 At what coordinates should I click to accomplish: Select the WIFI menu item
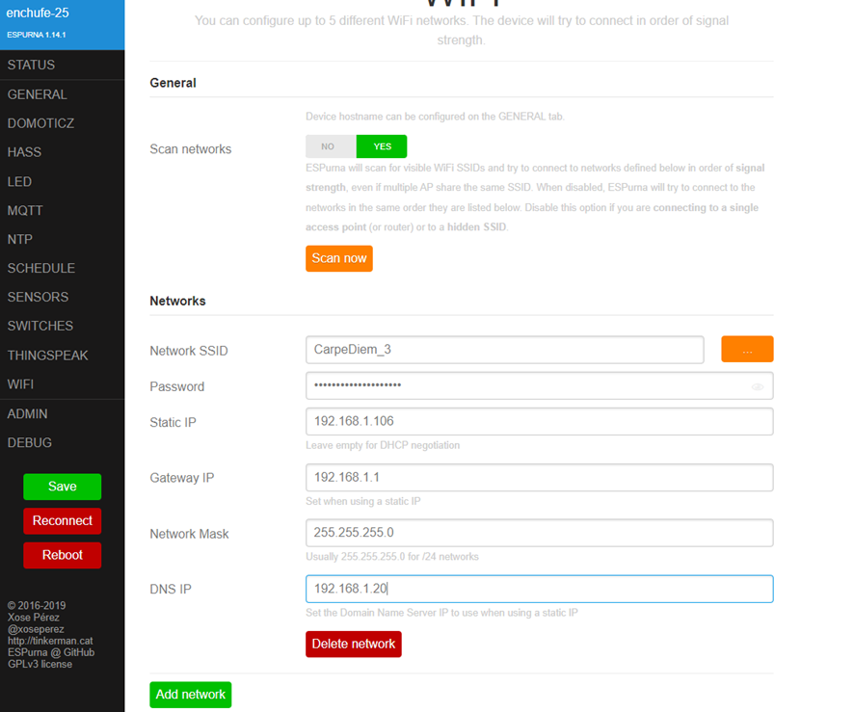click(20, 383)
